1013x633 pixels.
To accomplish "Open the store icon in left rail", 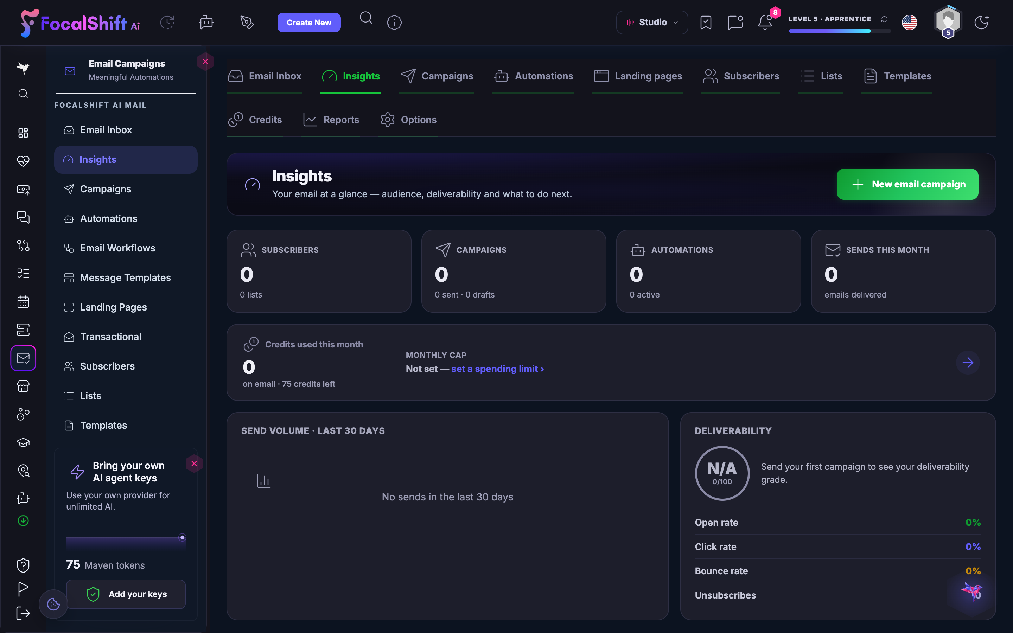I will [23, 386].
